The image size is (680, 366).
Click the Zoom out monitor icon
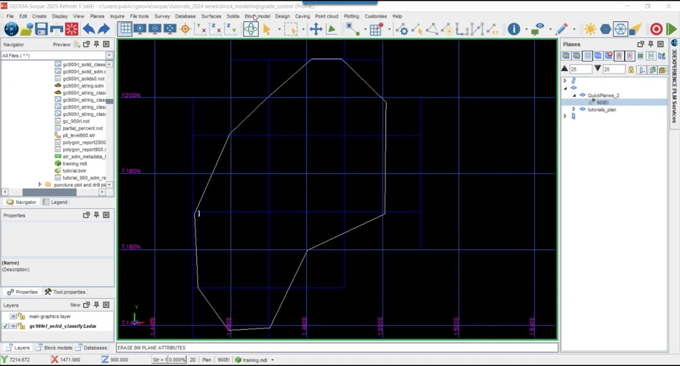click(x=155, y=30)
